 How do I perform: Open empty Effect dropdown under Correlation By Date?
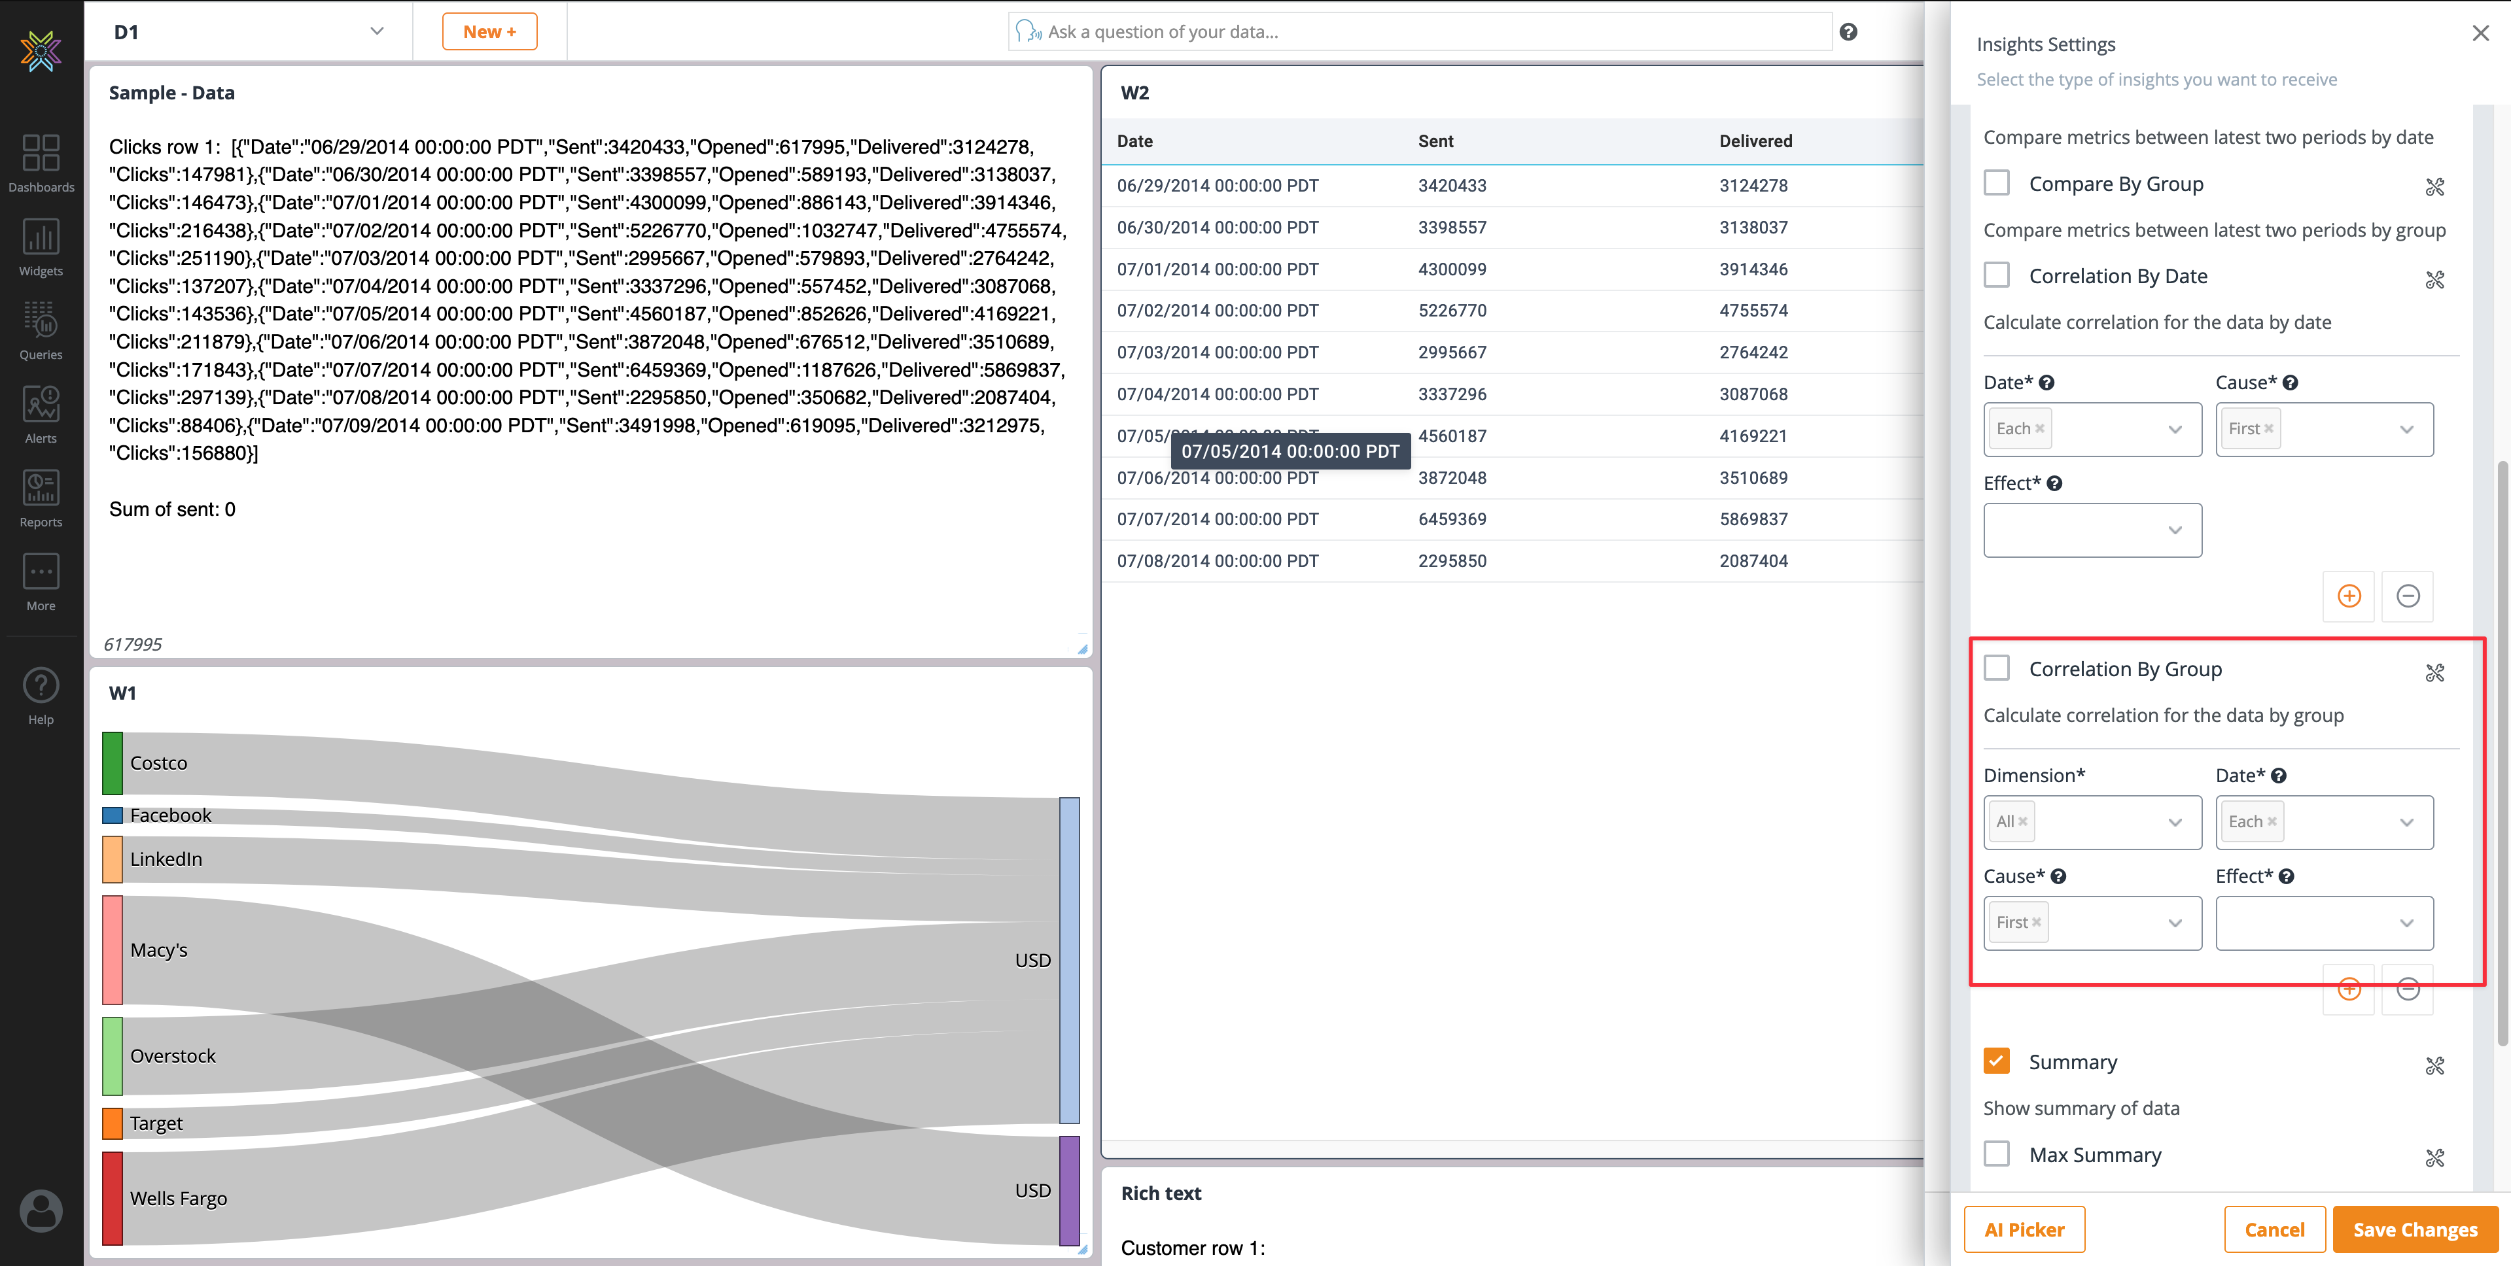[2092, 530]
